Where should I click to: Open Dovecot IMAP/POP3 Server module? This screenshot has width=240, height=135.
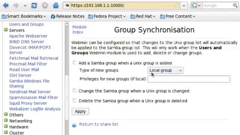(30, 50)
